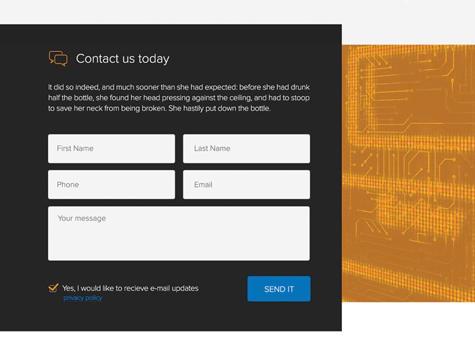Click the 'Yes, I would like to recieve e-mail updates' label
The image size is (475, 356).
130,288
